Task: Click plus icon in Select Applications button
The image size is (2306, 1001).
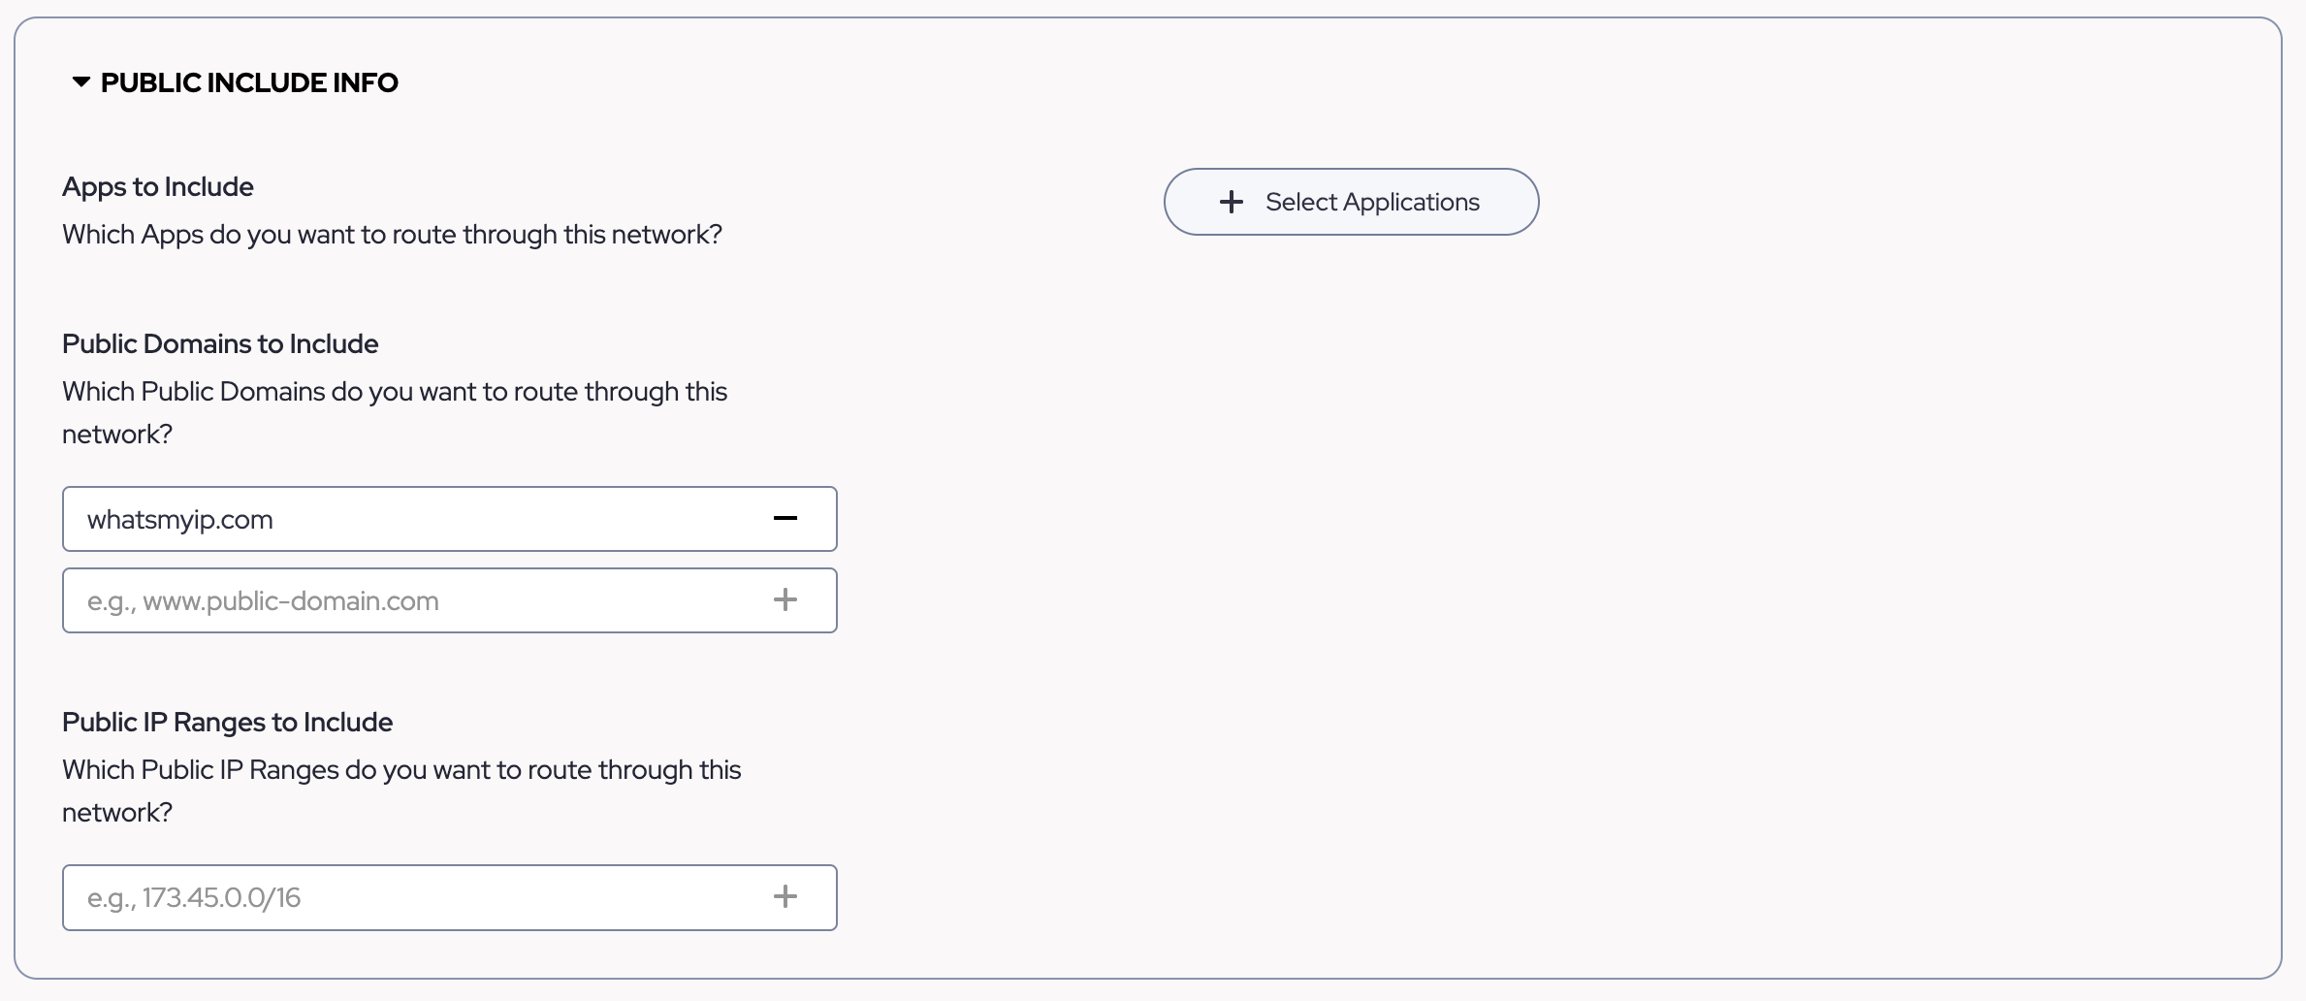Action: pyautogui.click(x=1232, y=202)
